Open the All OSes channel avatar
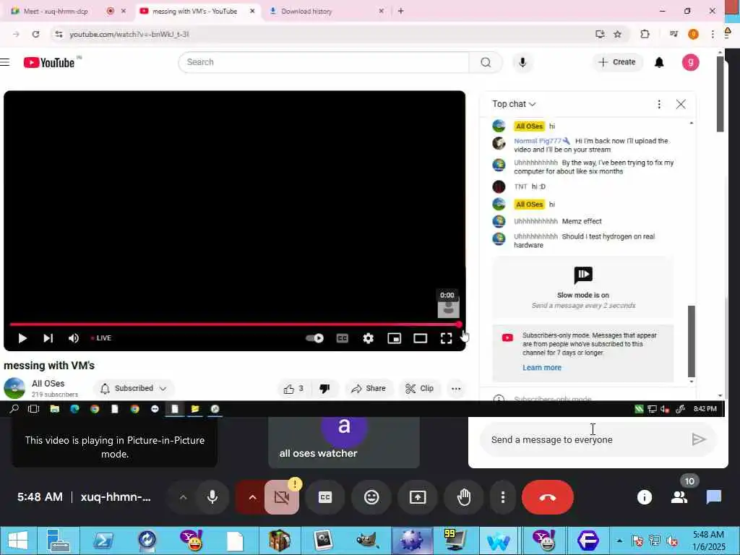The image size is (740, 555). pyautogui.click(x=14, y=388)
